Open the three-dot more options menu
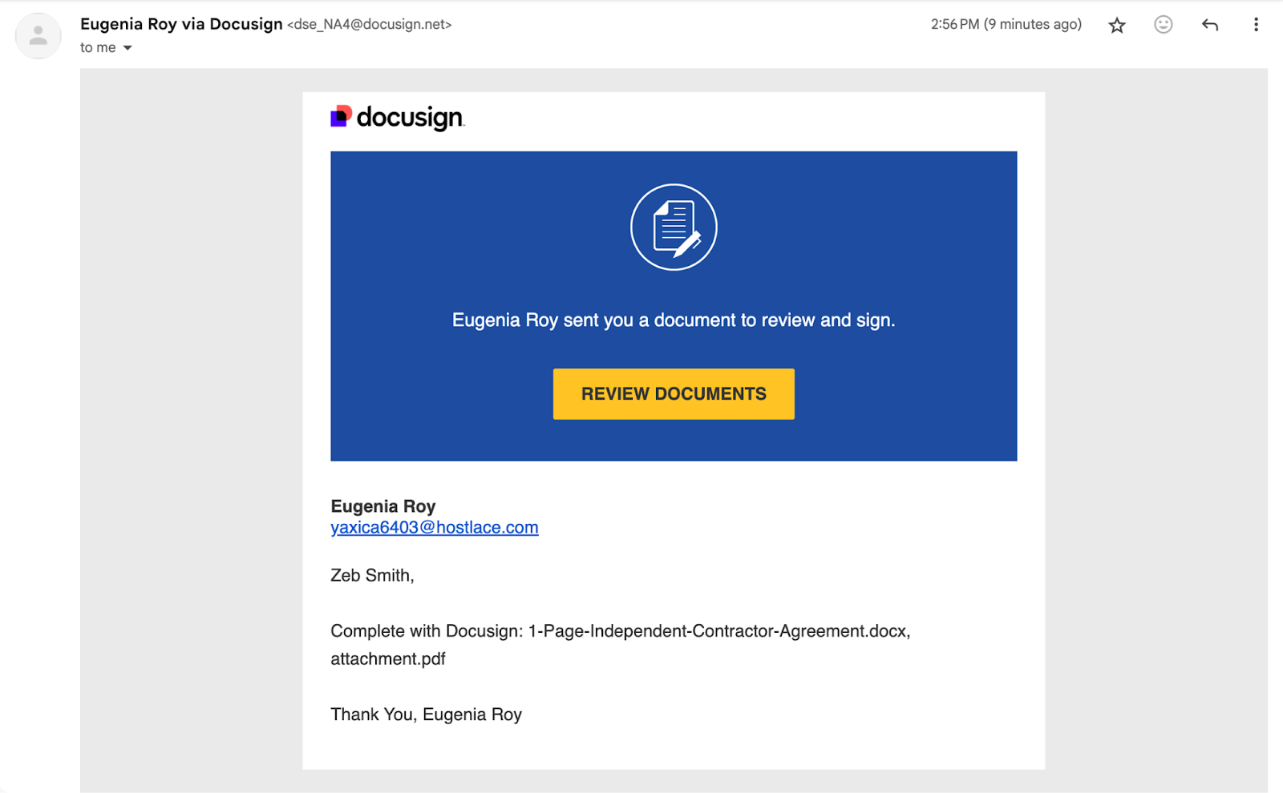Image resolution: width=1283 pixels, height=793 pixels. tap(1256, 25)
